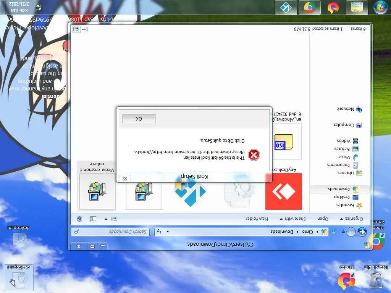391x293 pixels.
Task: Open Music library in navigation pane
Action: [x=348, y=157]
